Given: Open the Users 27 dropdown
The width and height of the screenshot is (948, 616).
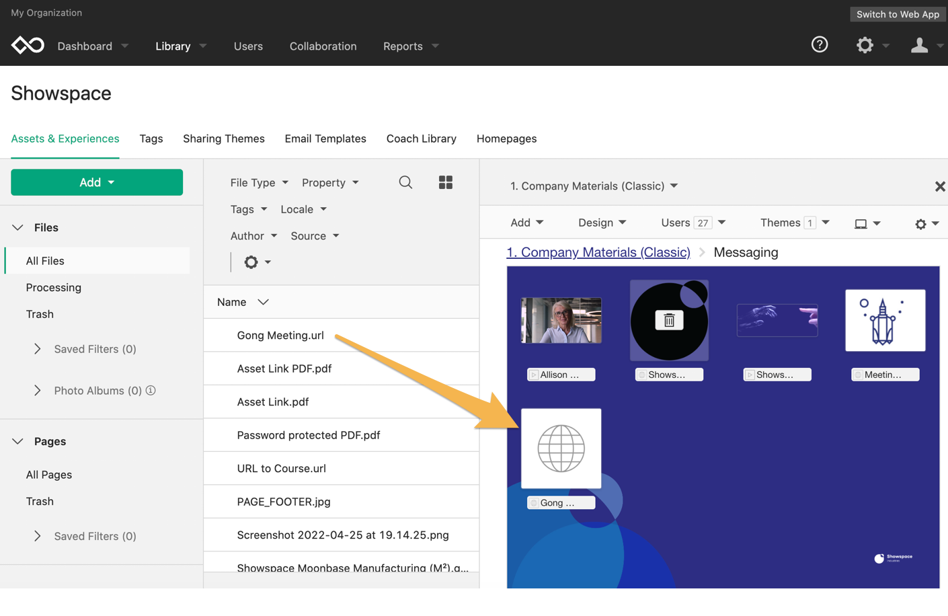Looking at the screenshot, I should coord(693,223).
